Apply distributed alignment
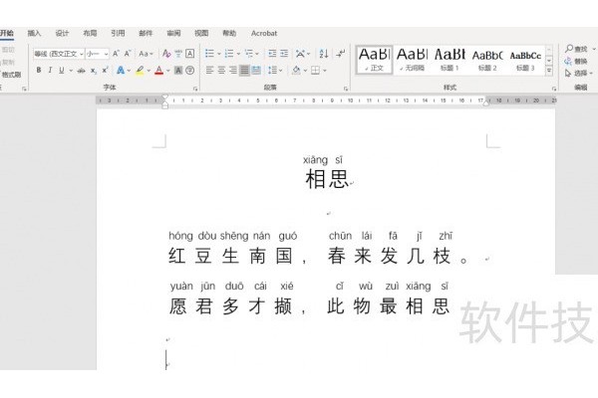The width and height of the screenshot is (598, 398). (x=256, y=71)
